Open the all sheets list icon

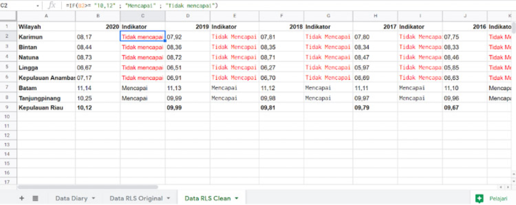coord(35,198)
